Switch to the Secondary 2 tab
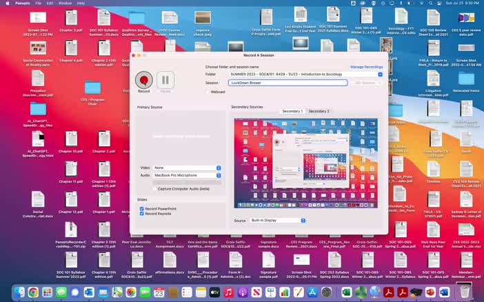484x302 pixels. point(319,111)
